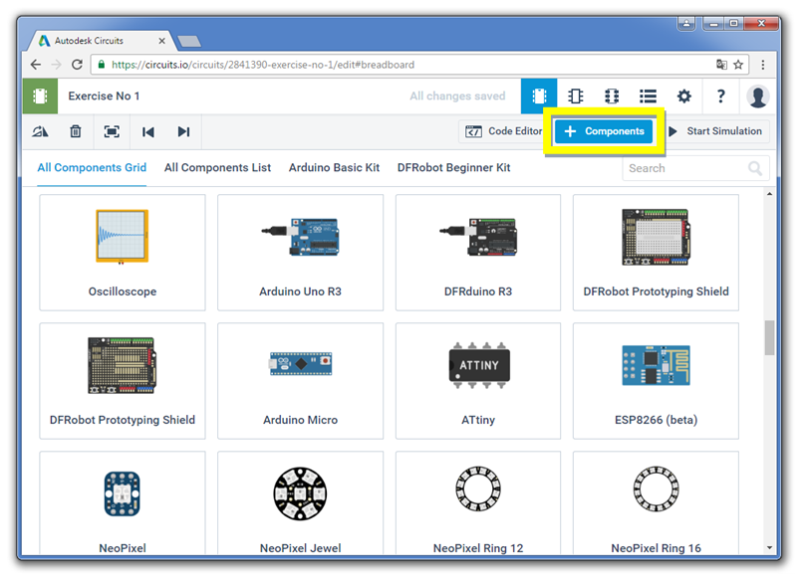
Task: Add the NeoPixel Ring 16 component
Action: [656, 503]
